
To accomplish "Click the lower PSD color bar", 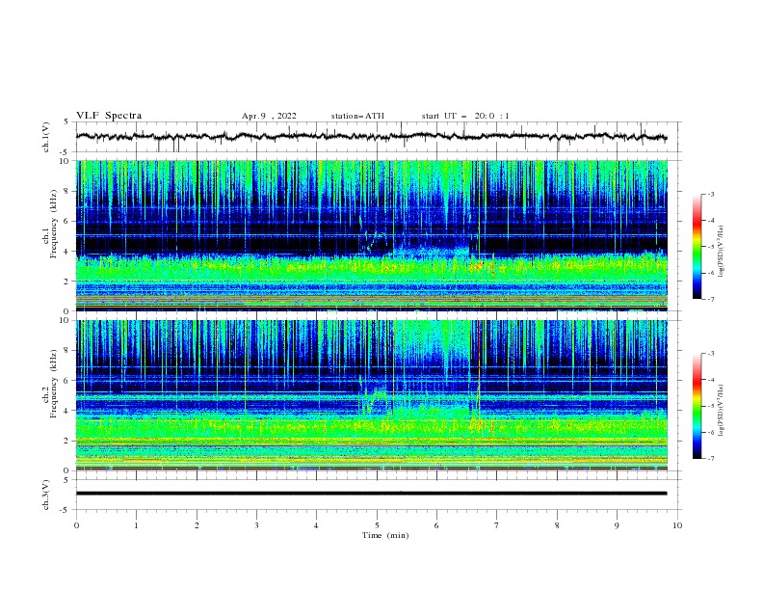I will [697, 406].
